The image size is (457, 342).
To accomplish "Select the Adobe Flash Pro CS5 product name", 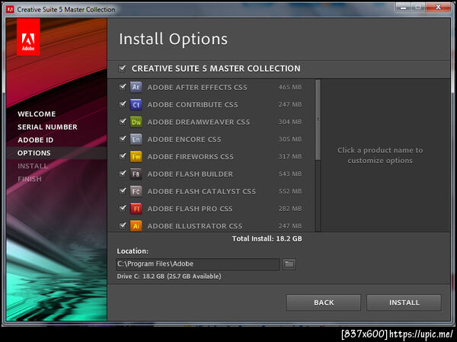I will point(190,209).
